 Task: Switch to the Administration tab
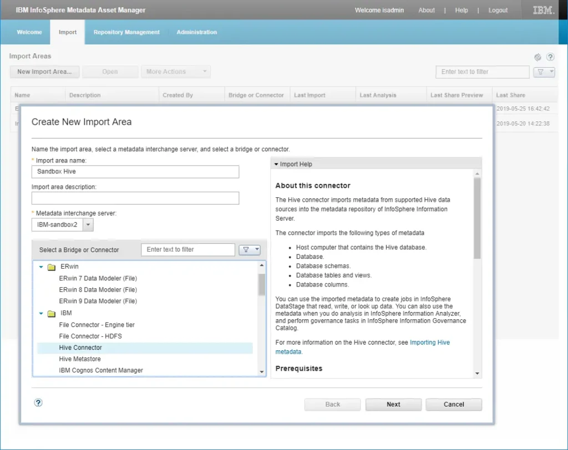(196, 32)
